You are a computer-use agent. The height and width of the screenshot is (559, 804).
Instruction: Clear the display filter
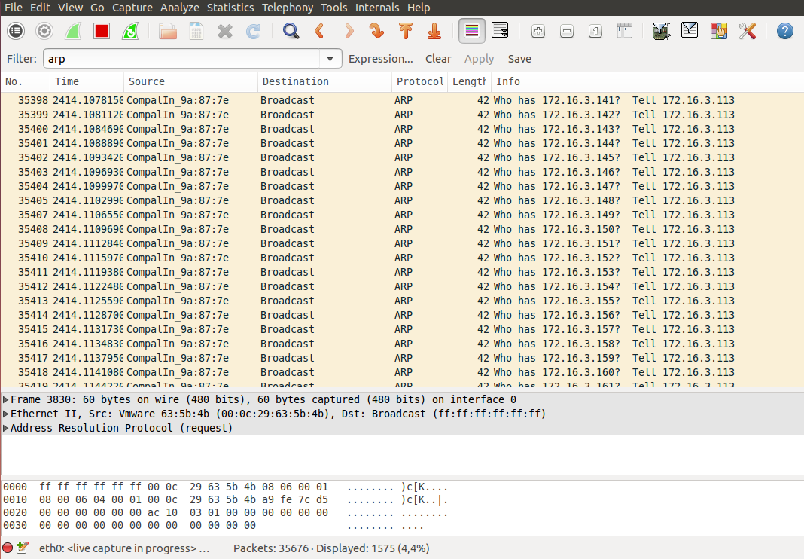(438, 59)
